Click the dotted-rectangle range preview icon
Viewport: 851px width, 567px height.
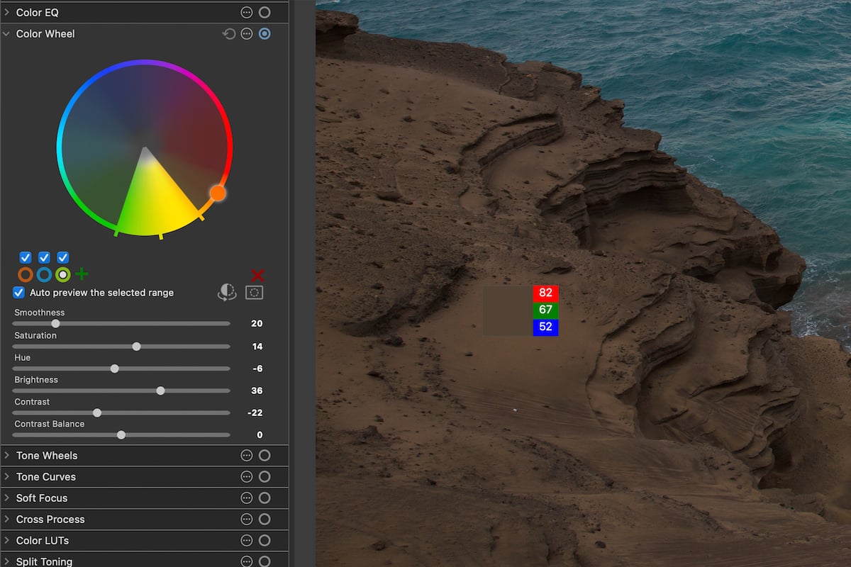254,292
